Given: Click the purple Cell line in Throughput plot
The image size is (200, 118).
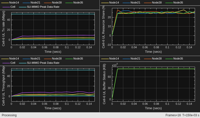Looking at the screenshot, I should [x=53, y=92].
